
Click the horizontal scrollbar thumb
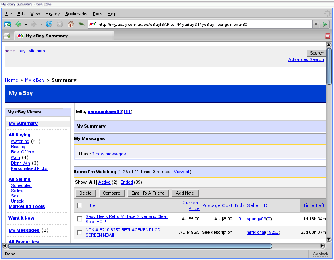click(140, 245)
